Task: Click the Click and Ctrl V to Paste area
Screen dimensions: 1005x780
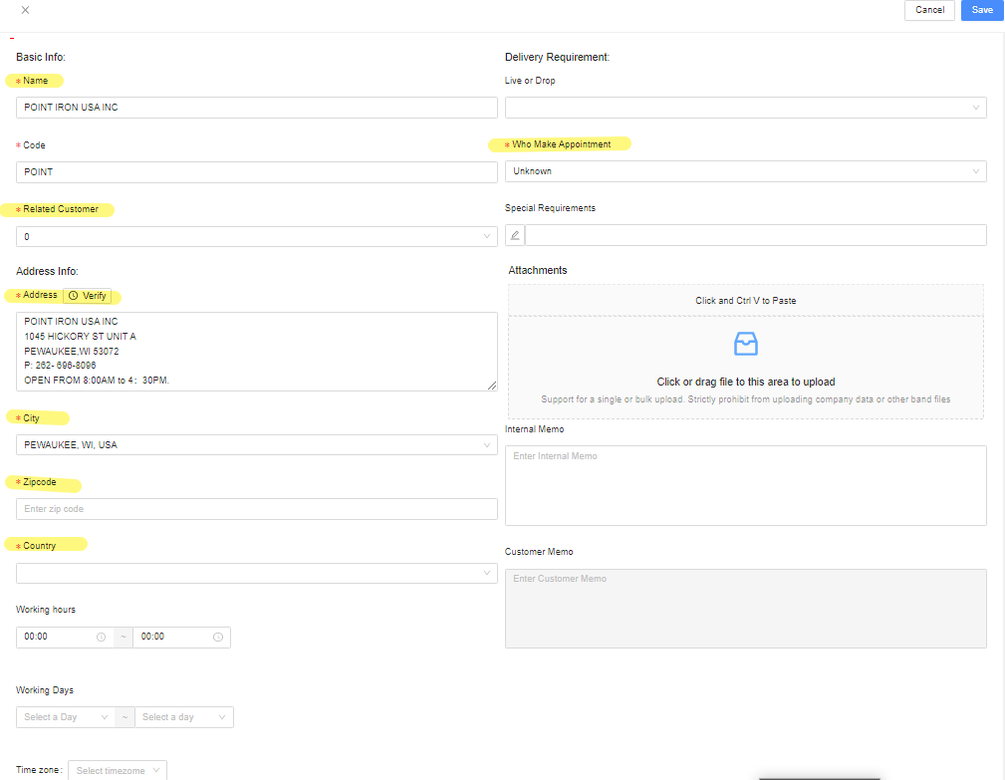Action: click(745, 300)
